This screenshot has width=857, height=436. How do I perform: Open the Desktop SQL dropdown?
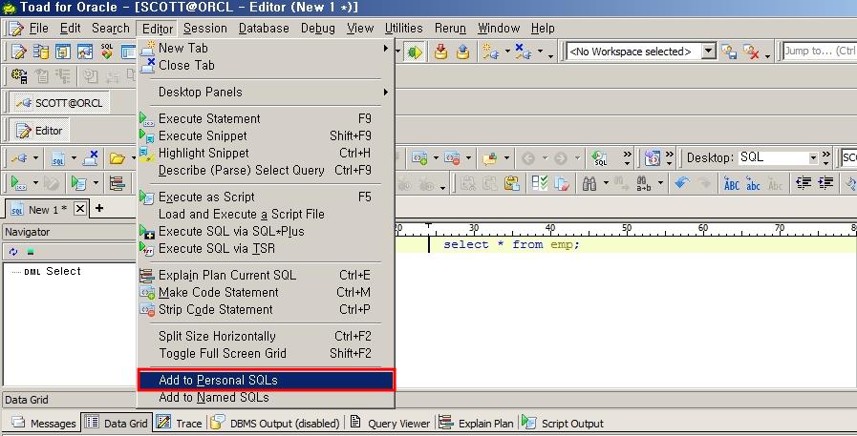[813, 158]
